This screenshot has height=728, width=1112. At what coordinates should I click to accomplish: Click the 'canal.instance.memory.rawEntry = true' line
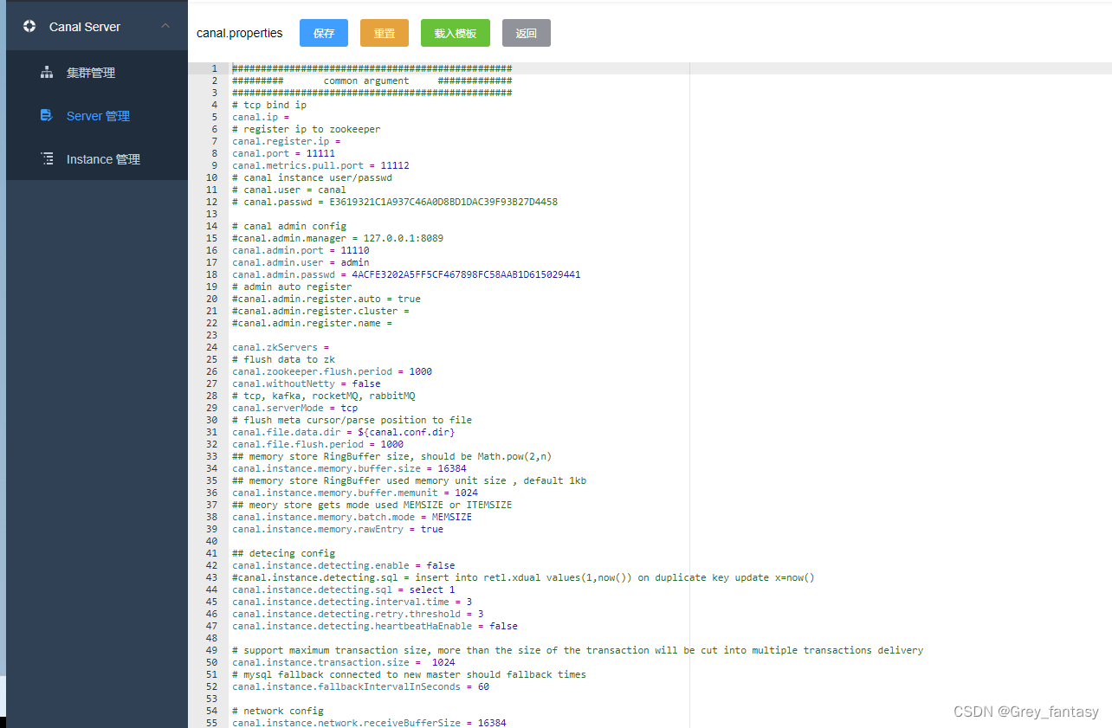click(x=338, y=529)
